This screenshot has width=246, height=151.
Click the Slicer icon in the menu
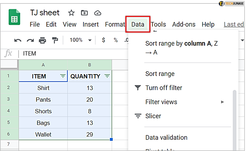click(x=138, y=116)
